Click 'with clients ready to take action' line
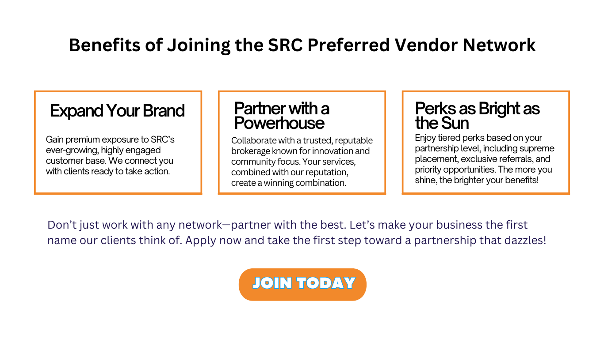Screen dimensions: 604x339 pos(108,171)
